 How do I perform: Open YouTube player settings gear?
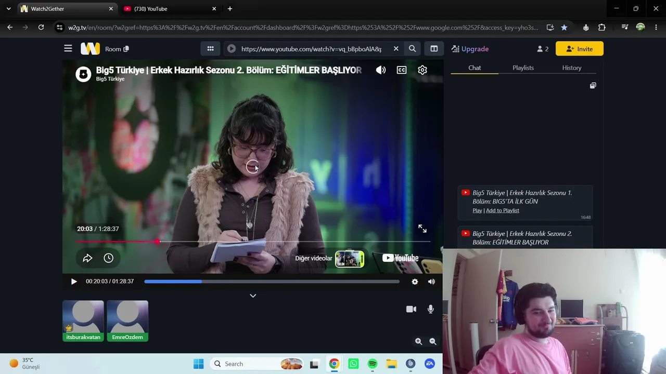click(422, 70)
